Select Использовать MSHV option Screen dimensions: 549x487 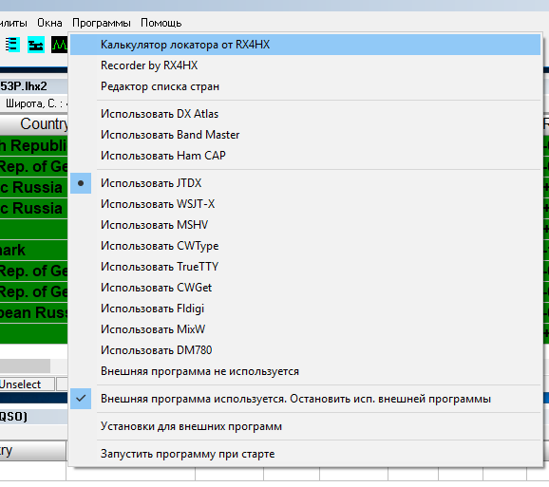(305, 225)
